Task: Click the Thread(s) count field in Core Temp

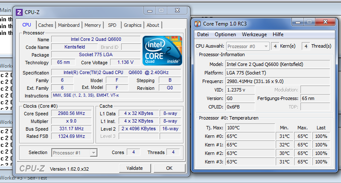Action: [306, 46]
